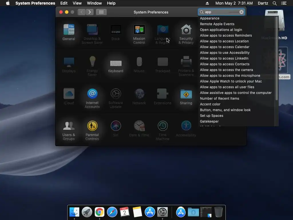Open the Accessibility preferences icon
The image size is (293, 220).
[x=186, y=129]
